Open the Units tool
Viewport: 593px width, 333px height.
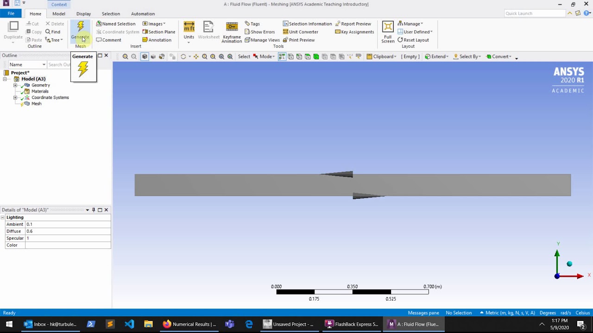(x=189, y=31)
